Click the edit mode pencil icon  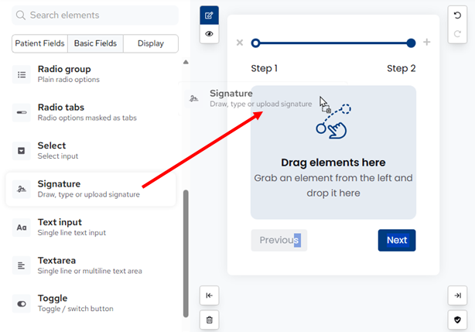[209, 15]
